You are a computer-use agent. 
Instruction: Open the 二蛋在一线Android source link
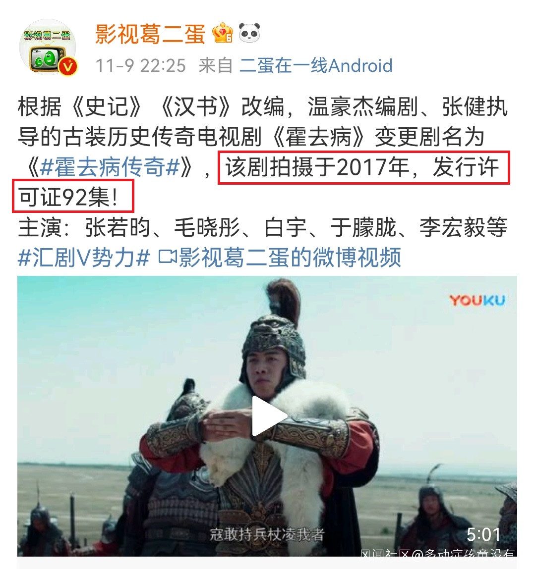tap(316, 66)
